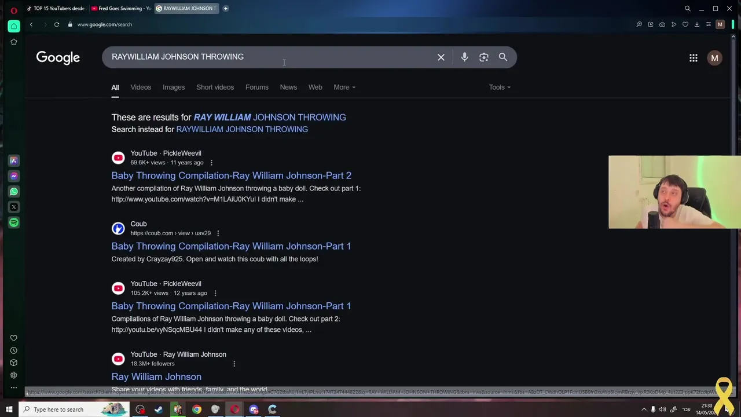
Task: Open options for PickleWeevil 105.2K views result
Action: (215, 293)
